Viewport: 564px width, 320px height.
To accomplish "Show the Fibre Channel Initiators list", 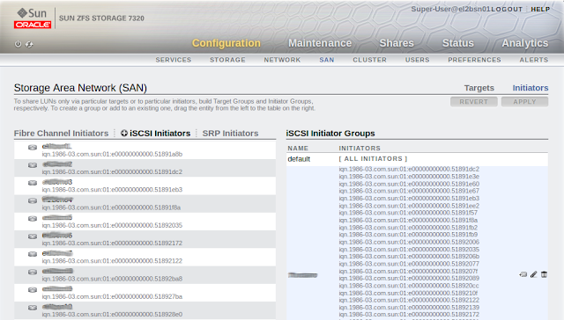I will (61, 134).
